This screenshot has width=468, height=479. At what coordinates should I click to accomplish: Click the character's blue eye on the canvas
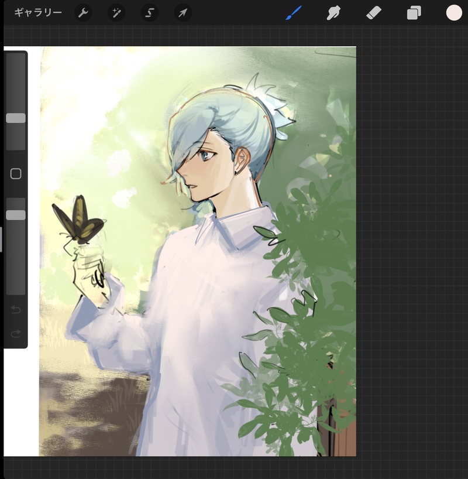(205, 155)
